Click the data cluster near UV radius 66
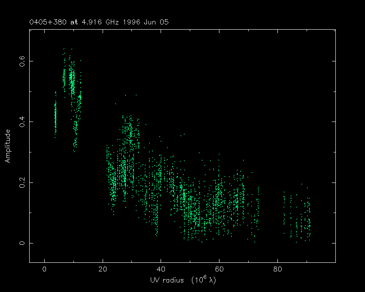This screenshot has width=365, height=292. [x=236, y=202]
